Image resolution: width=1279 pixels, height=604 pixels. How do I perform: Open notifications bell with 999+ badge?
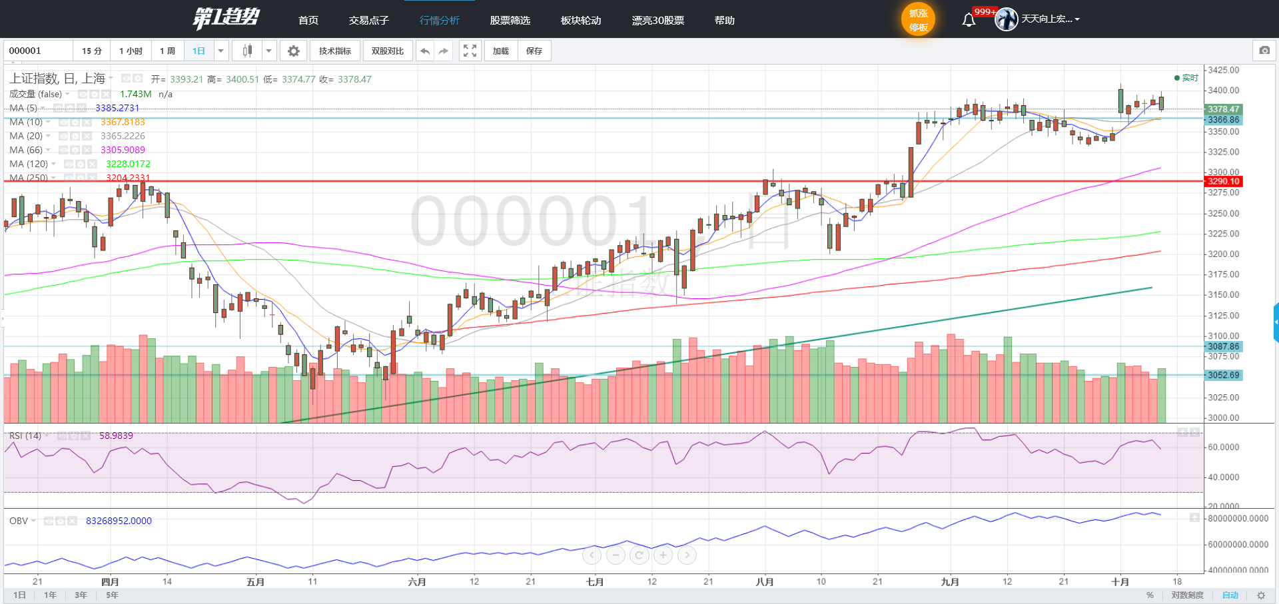969,20
